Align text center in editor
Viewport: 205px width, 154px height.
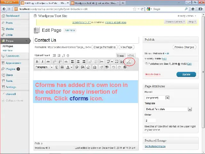(78, 61)
